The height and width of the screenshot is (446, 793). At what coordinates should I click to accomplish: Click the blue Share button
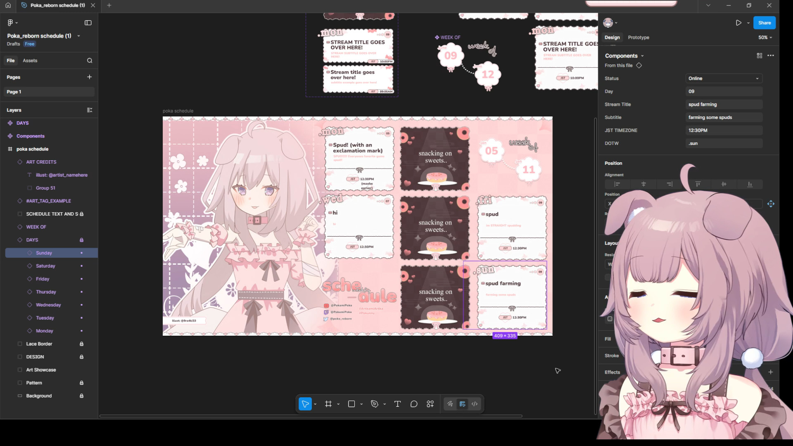[x=764, y=23]
